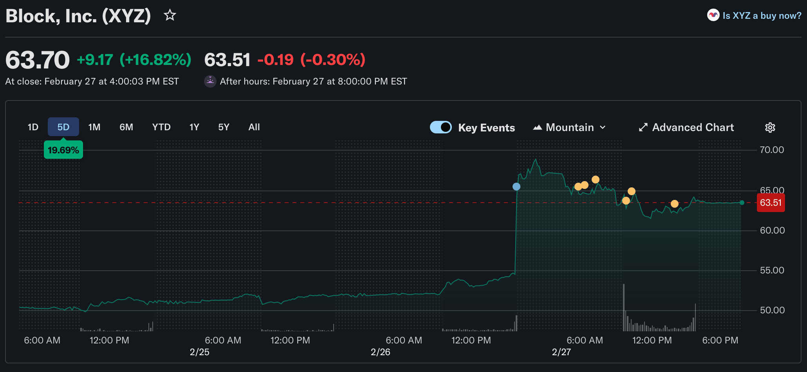Viewport: 807px width, 372px height.
Task: Open the chart settings gear icon
Action: (x=770, y=128)
